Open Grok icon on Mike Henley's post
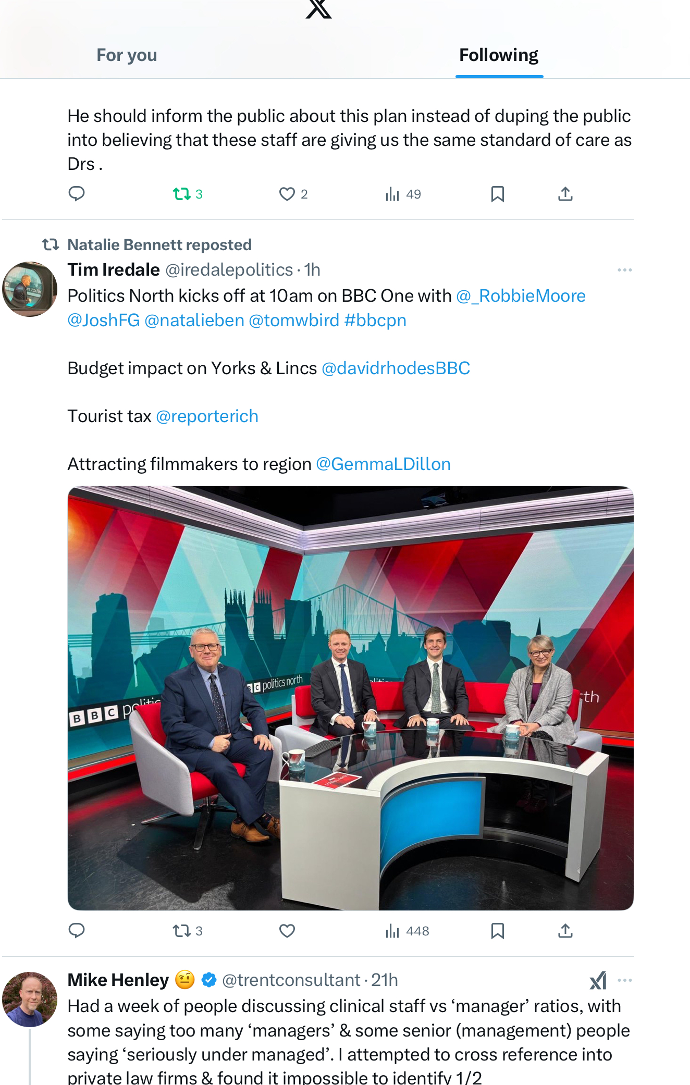Viewport: 690px width, 1085px height. point(598,980)
